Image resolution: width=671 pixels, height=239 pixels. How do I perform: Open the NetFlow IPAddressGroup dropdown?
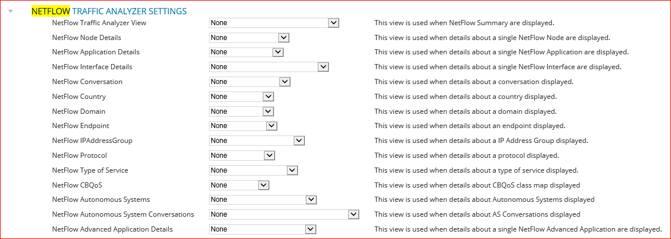(x=256, y=141)
